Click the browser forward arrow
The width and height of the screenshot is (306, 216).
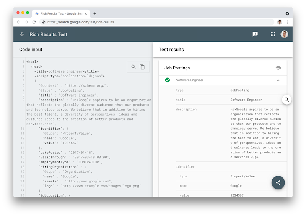coord(26,22)
